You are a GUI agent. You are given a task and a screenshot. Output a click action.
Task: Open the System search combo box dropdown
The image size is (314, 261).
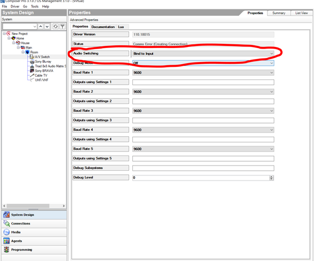tap(35, 26)
